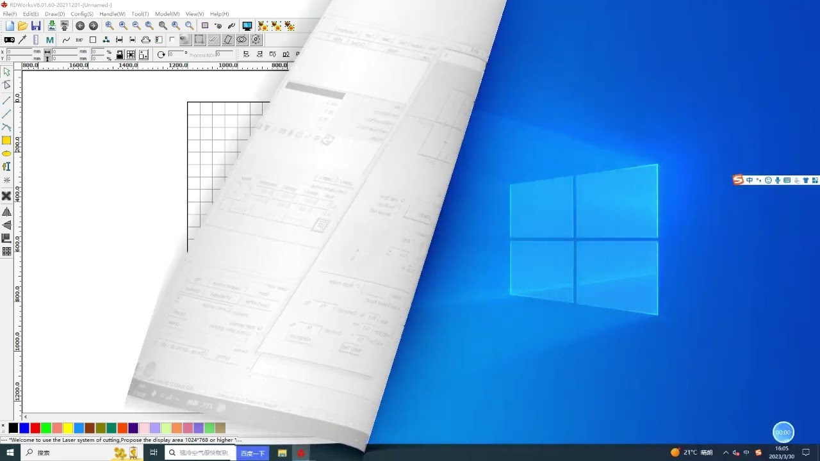The height and width of the screenshot is (461, 820).
Task: Click the padlock aspect ratio lock icon
Action: tap(119, 55)
